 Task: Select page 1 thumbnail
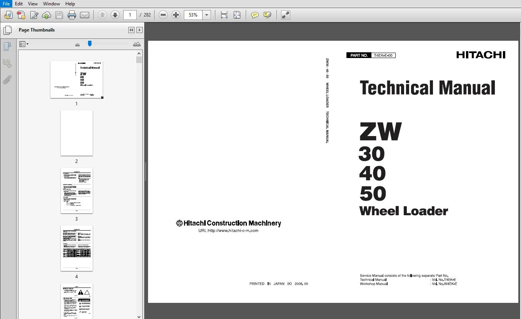77,80
